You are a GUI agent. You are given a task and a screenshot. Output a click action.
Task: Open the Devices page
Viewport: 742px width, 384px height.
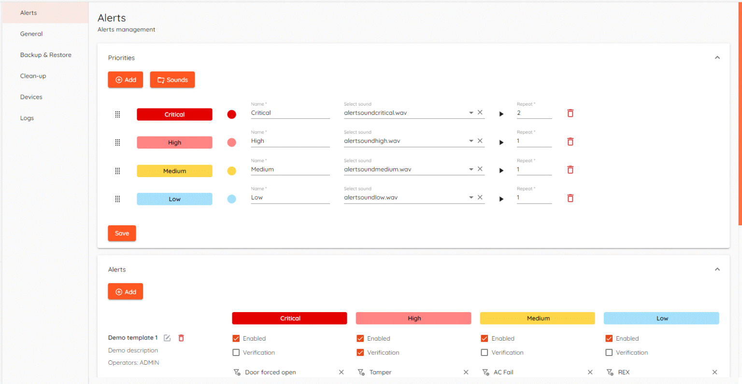(x=31, y=96)
